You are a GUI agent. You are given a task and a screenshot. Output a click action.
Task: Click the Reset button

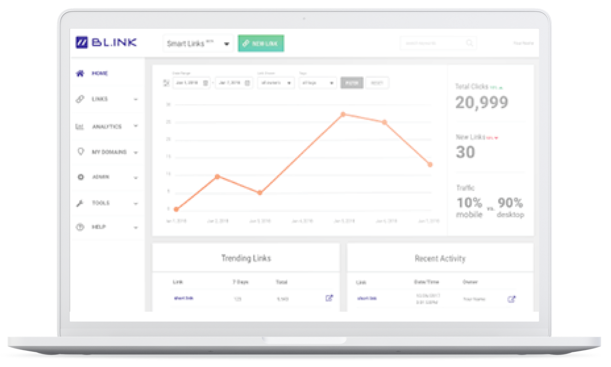click(x=377, y=83)
